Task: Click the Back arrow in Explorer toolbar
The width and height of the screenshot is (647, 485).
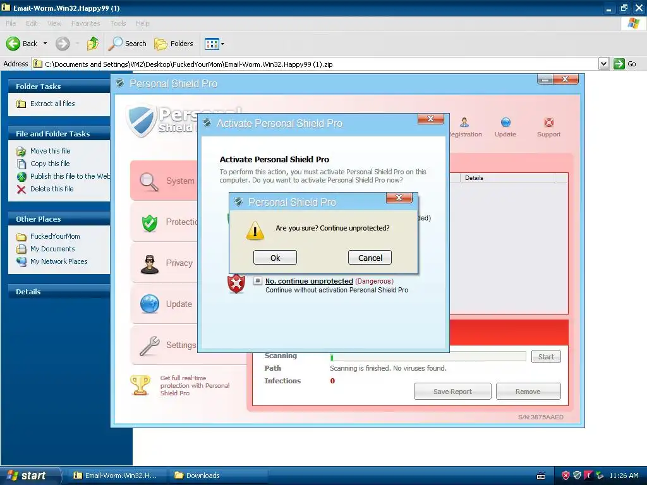Action: pyautogui.click(x=13, y=44)
